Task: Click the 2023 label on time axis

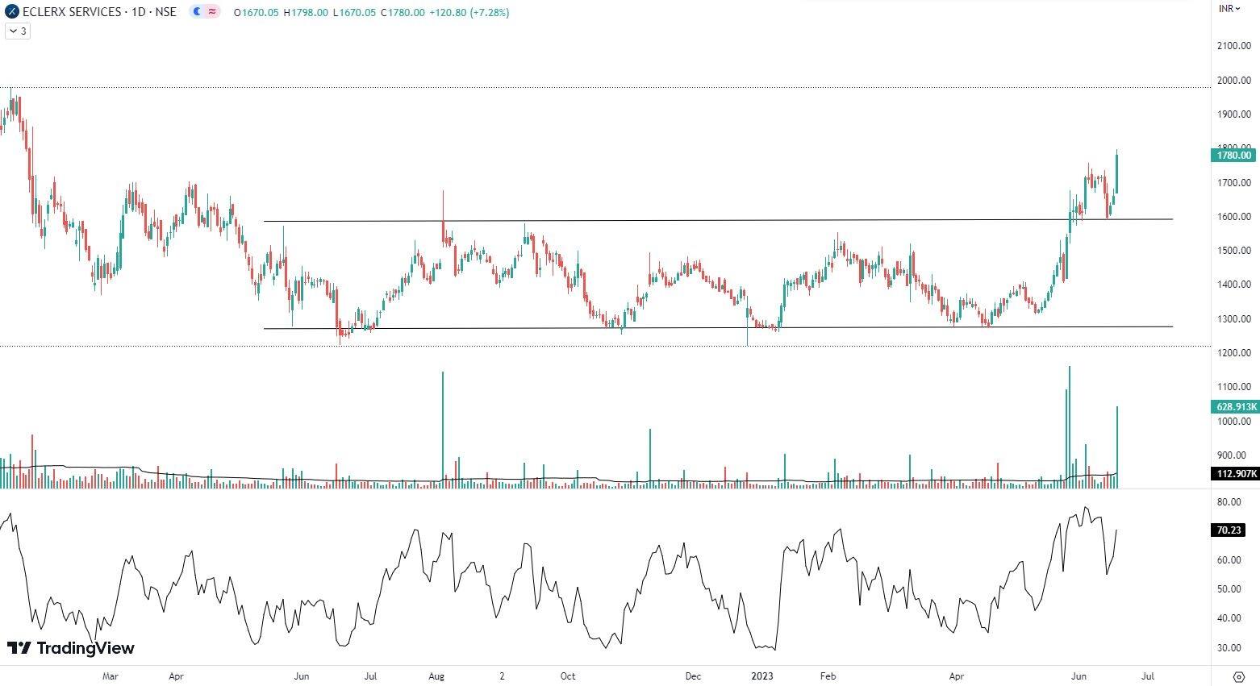Action: [x=761, y=676]
